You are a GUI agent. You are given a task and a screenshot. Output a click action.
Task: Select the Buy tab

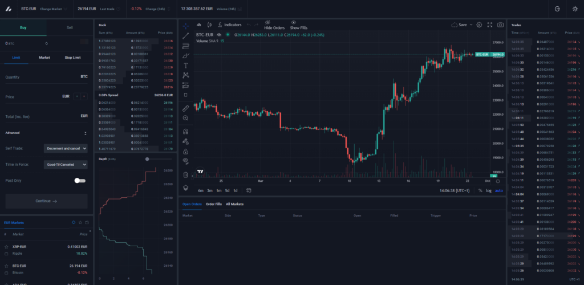[x=23, y=27]
